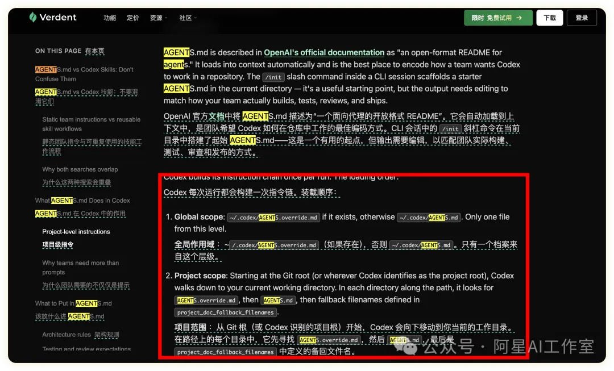The width and height of the screenshot is (614, 371).
Task: Go to 'Architecture rules' sidebar entry
Action: point(67,335)
